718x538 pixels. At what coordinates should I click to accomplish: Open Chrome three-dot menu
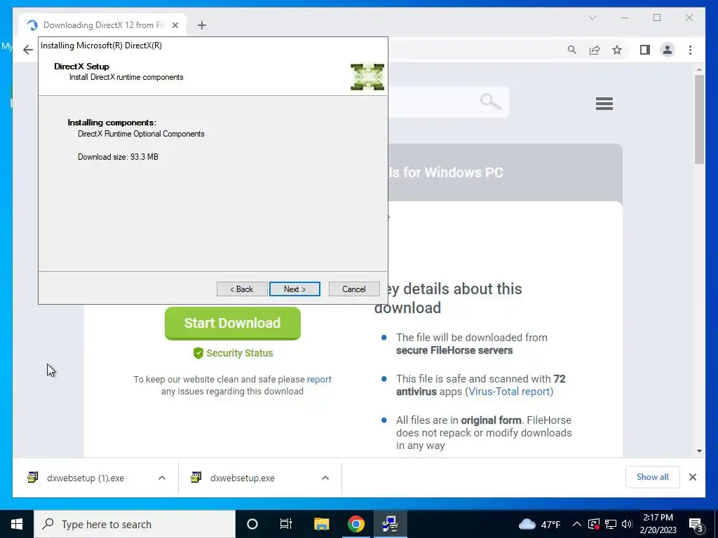click(x=690, y=50)
